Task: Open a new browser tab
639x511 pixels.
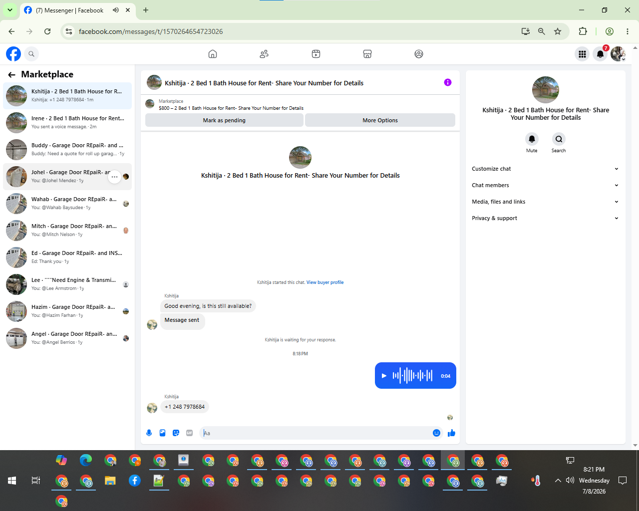Action: (x=146, y=10)
